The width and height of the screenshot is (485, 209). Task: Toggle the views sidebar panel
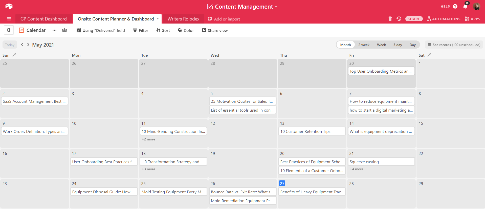tap(9, 30)
